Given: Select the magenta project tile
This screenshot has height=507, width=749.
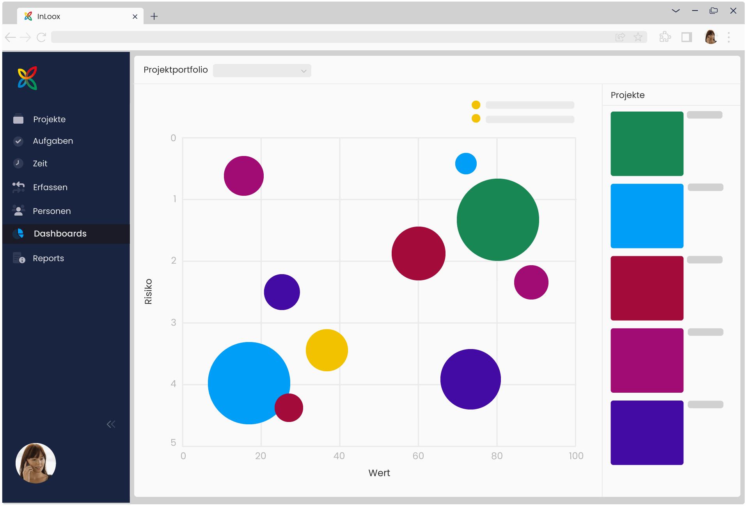Looking at the screenshot, I should pyautogui.click(x=647, y=360).
